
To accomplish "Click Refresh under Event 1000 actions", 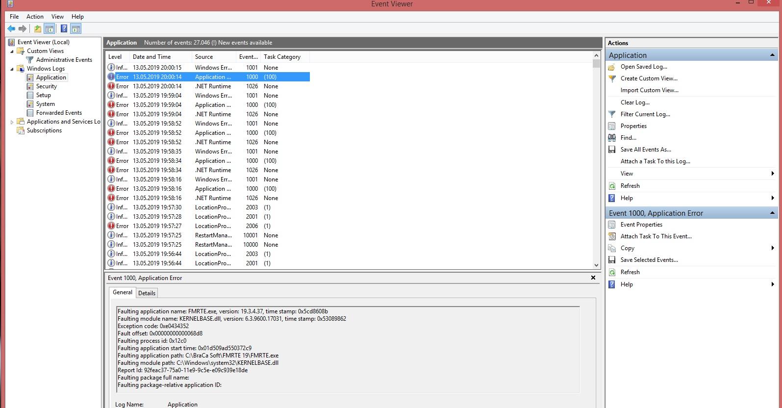I will coord(630,272).
